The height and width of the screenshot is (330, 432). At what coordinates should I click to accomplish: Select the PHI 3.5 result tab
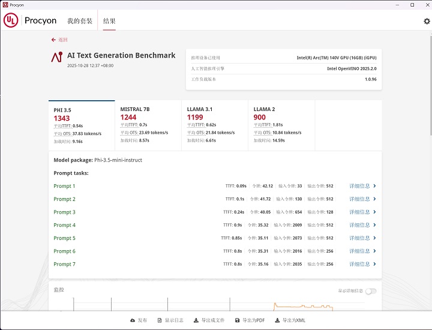82,125
